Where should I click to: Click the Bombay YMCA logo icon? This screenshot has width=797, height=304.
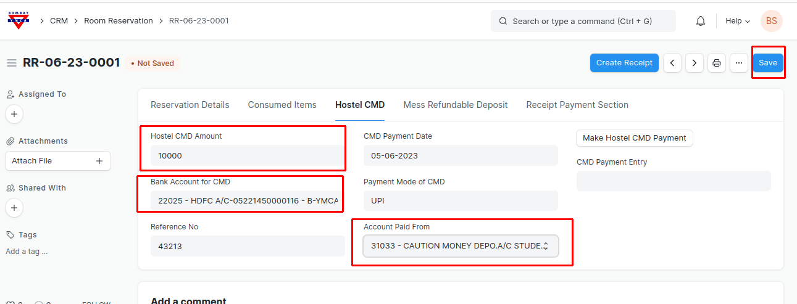(19, 20)
